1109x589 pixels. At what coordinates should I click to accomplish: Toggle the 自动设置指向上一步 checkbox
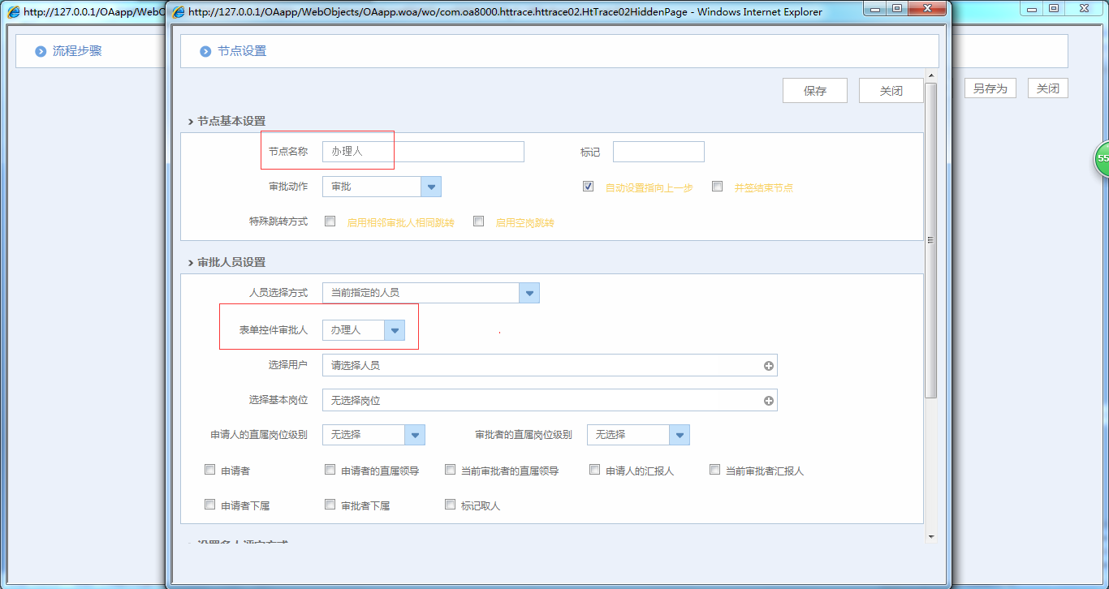588,187
